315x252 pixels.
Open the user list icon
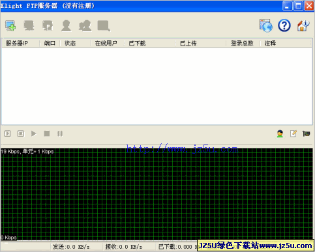[66, 26]
